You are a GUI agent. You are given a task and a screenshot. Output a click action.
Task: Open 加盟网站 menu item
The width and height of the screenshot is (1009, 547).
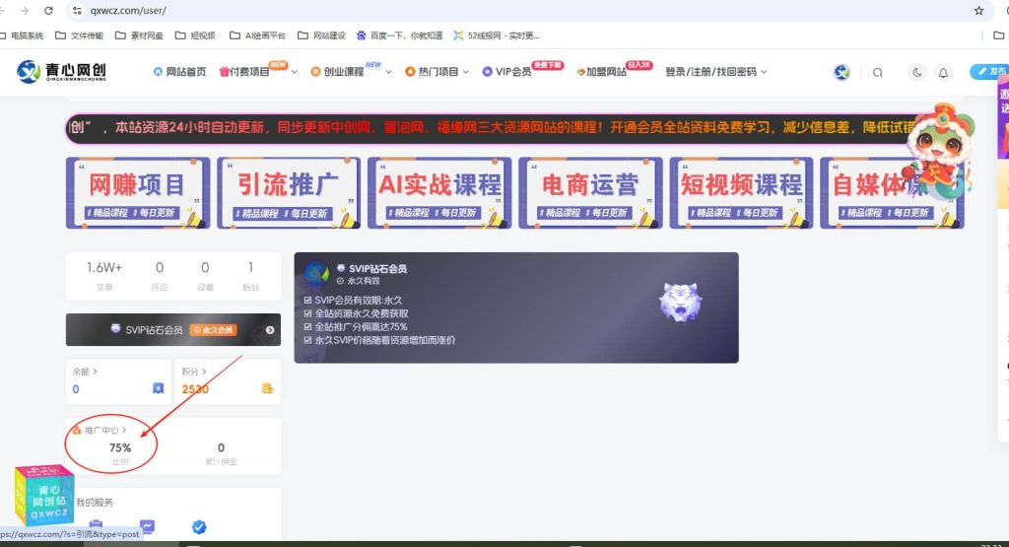[602, 72]
